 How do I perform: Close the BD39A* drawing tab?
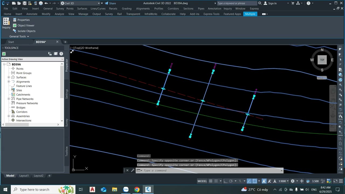point(57,42)
